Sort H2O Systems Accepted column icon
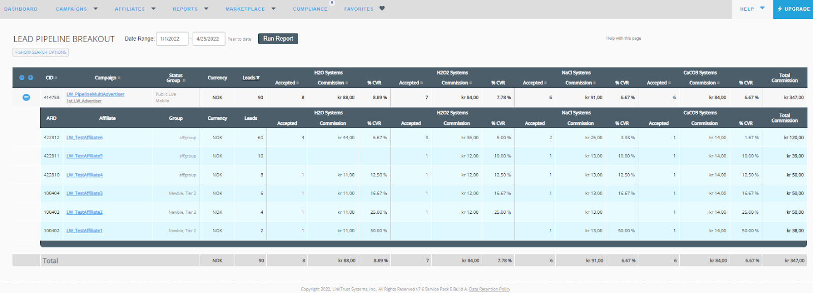813x293 pixels. point(298,83)
